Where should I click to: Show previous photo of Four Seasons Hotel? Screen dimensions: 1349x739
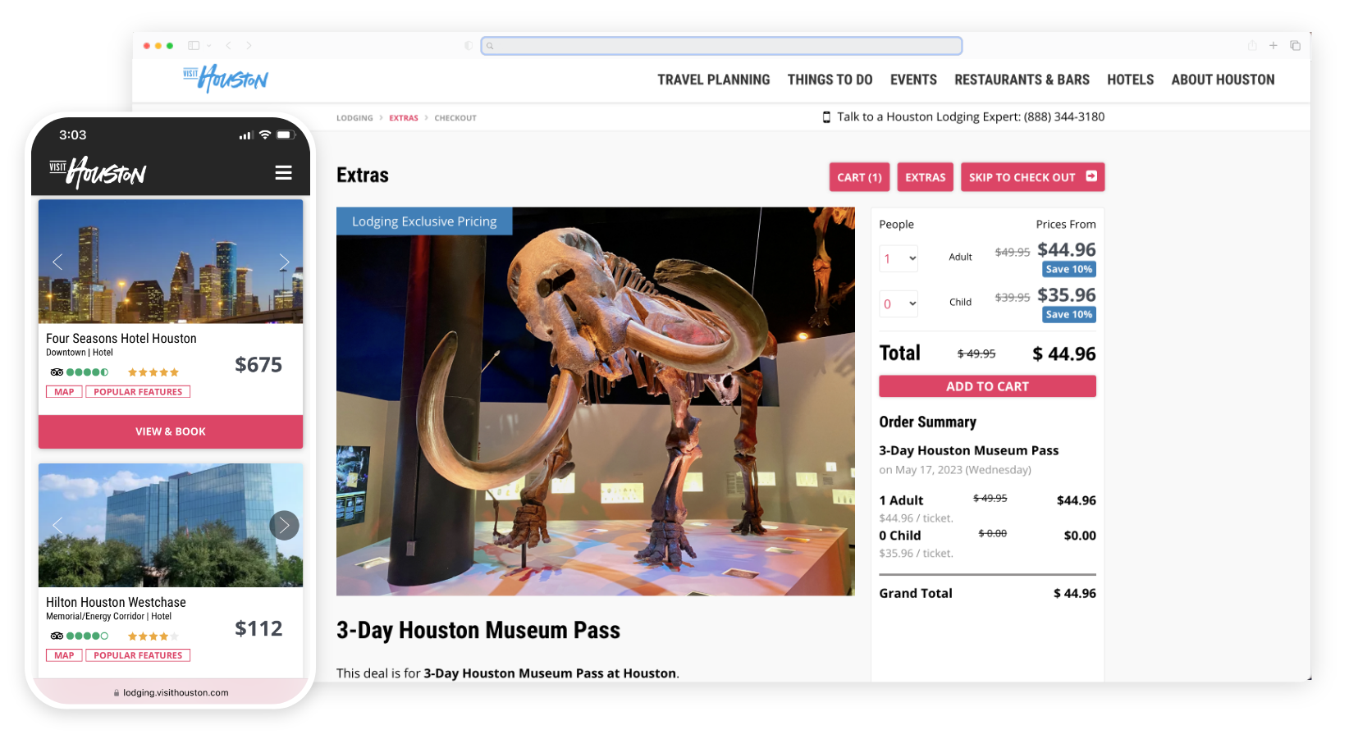(x=57, y=262)
